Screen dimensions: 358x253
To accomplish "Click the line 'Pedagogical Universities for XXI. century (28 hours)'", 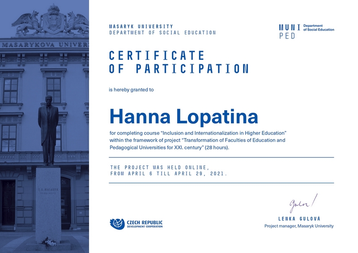I will (169, 148).
